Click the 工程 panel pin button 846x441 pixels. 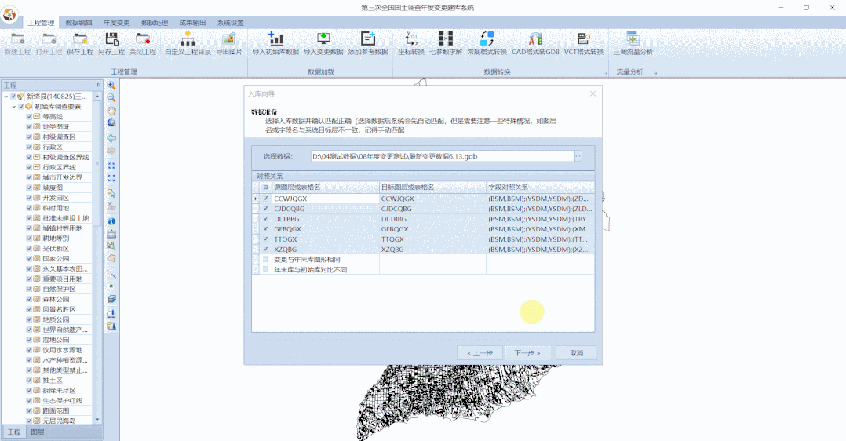[x=97, y=86]
